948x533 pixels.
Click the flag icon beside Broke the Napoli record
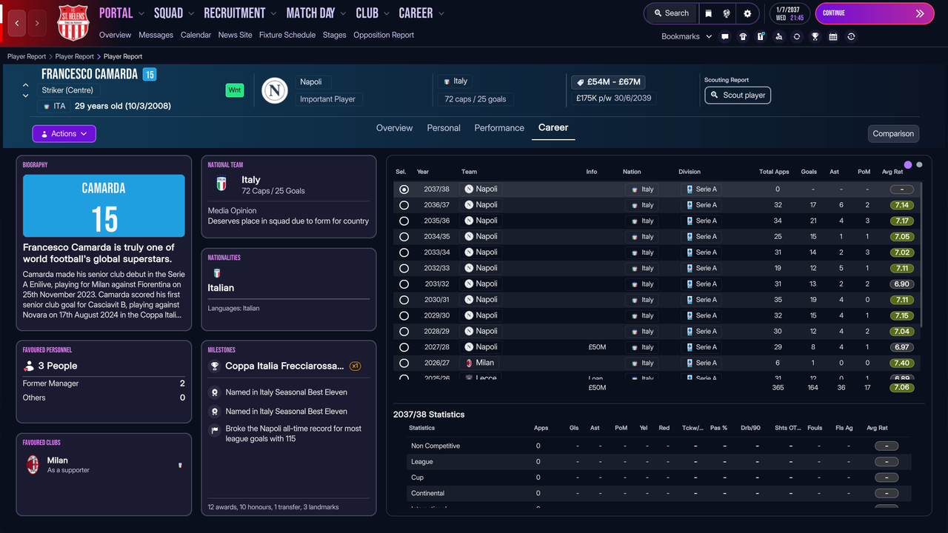[214, 429]
